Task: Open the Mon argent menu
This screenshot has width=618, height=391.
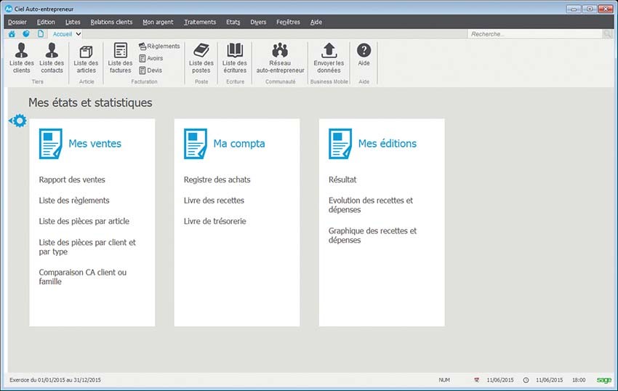Action: 158,22
